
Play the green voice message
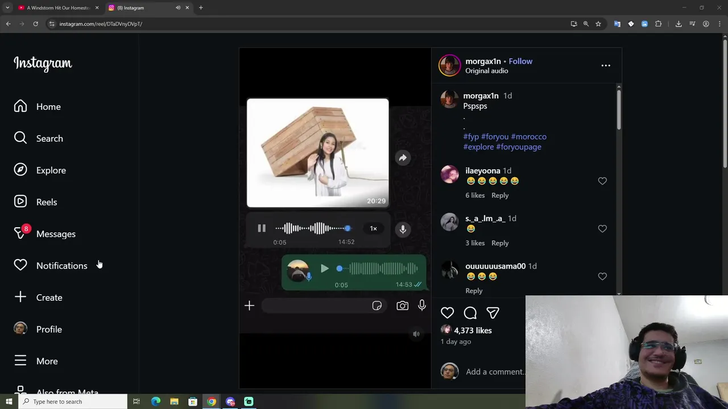[x=325, y=269]
